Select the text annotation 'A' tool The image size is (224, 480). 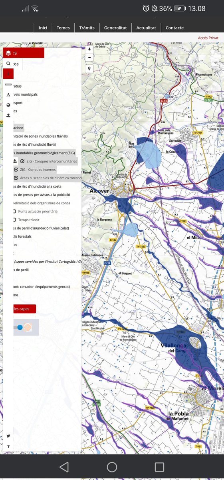point(8,95)
